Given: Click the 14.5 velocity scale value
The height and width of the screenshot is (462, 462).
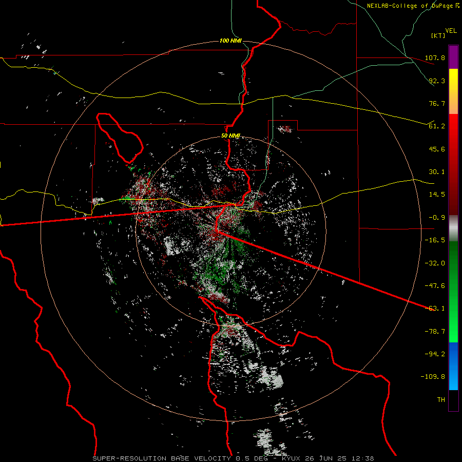Looking at the screenshot, I should pyautogui.click(x=437, y=195).
